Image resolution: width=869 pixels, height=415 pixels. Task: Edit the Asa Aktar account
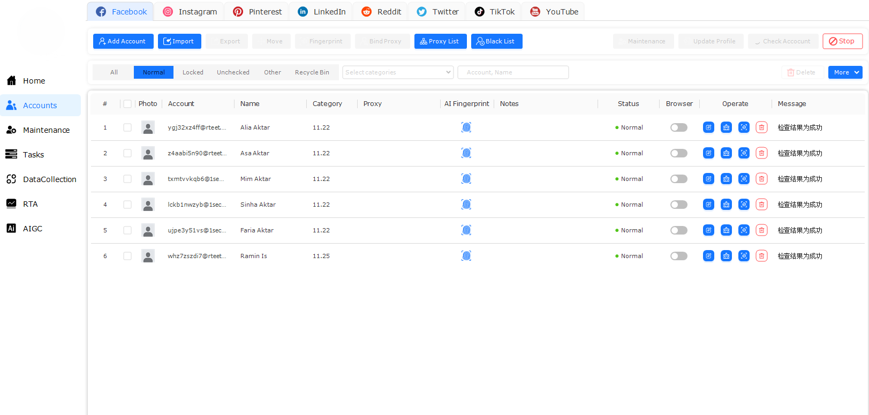708,153
